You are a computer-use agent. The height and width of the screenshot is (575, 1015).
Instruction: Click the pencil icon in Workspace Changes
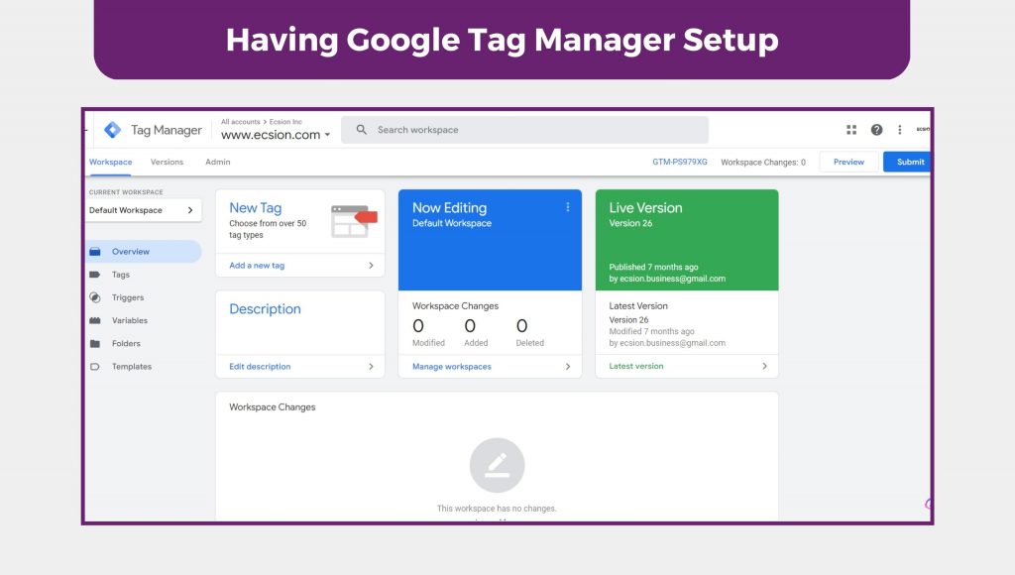coord(497,465)
